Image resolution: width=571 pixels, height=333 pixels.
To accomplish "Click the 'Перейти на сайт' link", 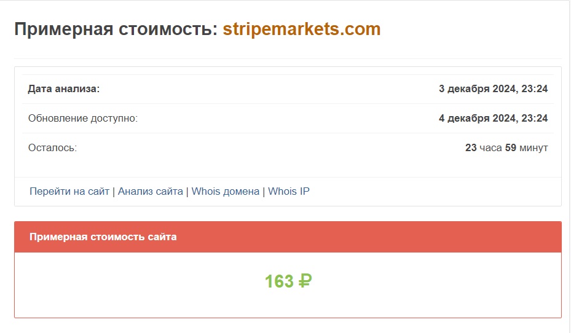I will pyautogui.click(x=69, y=191).
